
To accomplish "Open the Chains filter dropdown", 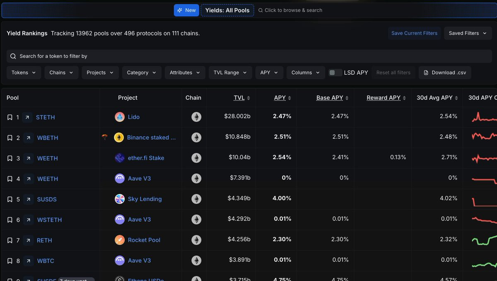I will click(x=61, y=73).
